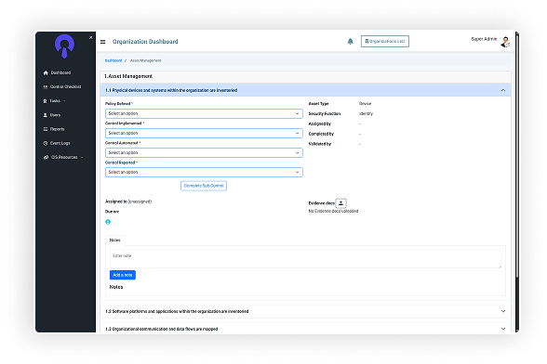Click the 1.2 Software platforms section title

(x=177, y=311)
